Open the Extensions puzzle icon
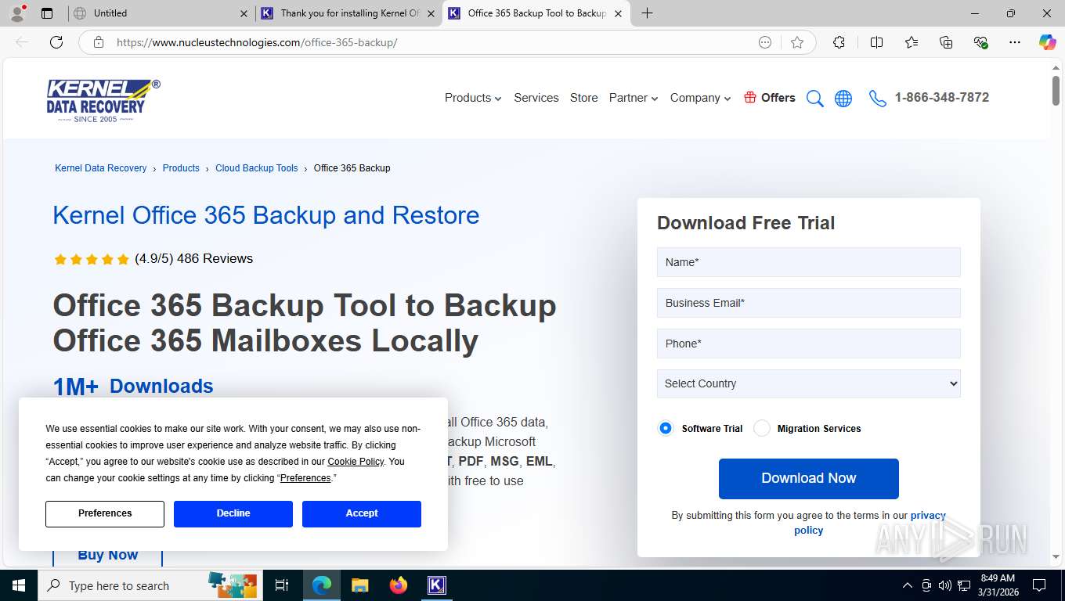Image resolution: width=1065 pixels, height=601 pixels. tap(839, 42)
